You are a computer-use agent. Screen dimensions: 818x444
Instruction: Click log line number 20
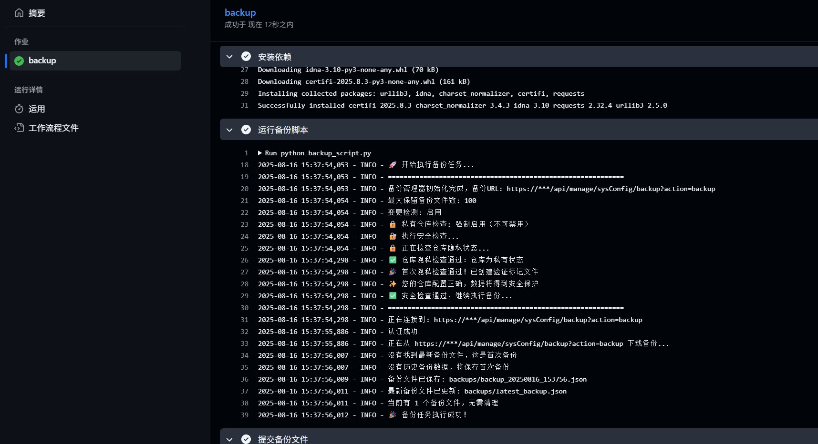point(244,189)
